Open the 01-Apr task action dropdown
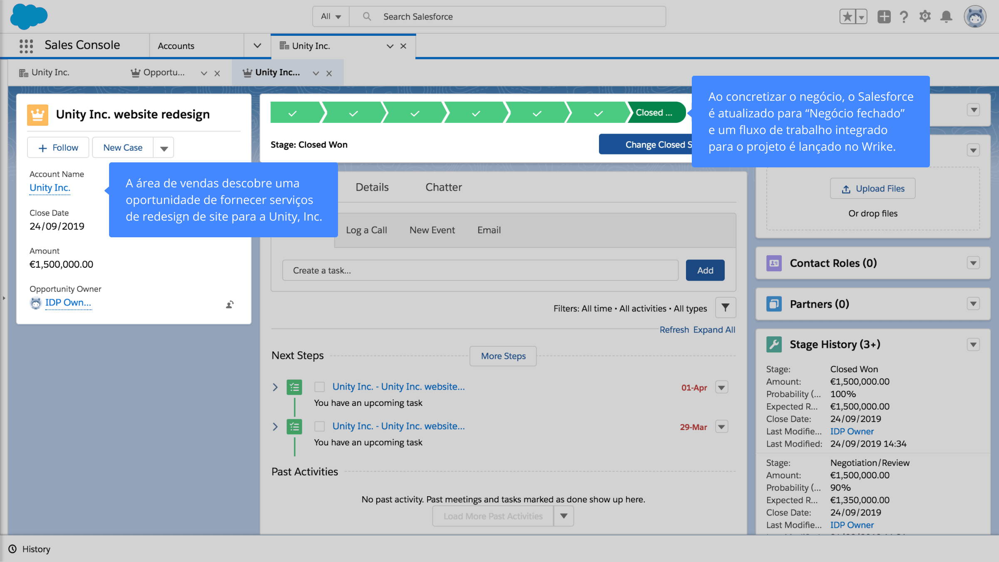This screenshot has width=999, height=562. (x=721, y=387)
